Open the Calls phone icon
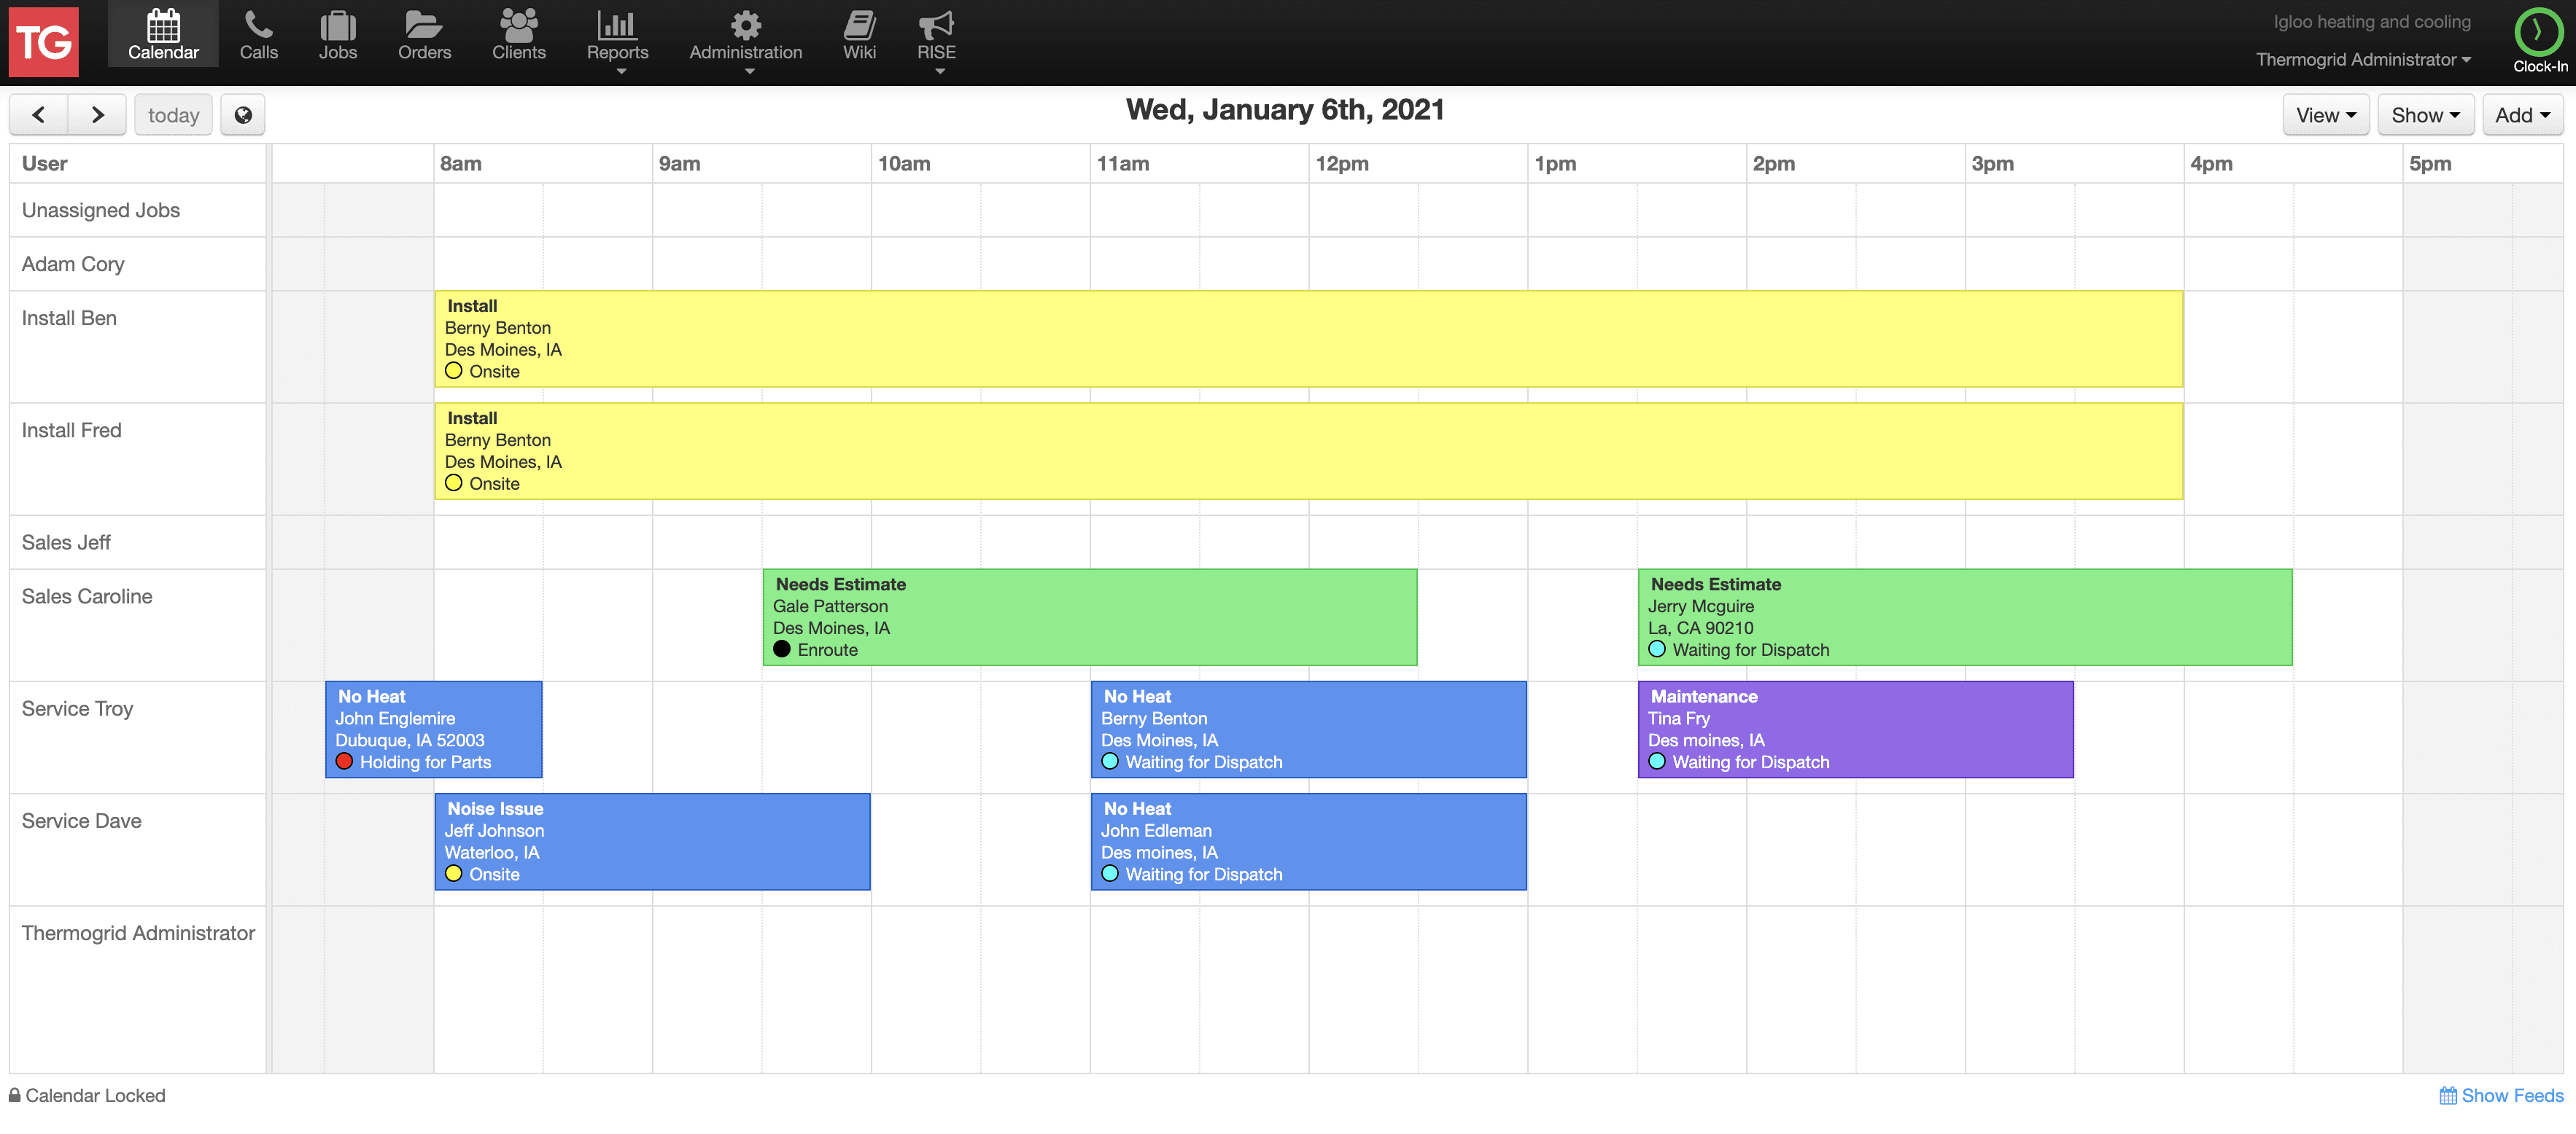This screenshot has width=2576, height=1134. click(x=258, y=25)
